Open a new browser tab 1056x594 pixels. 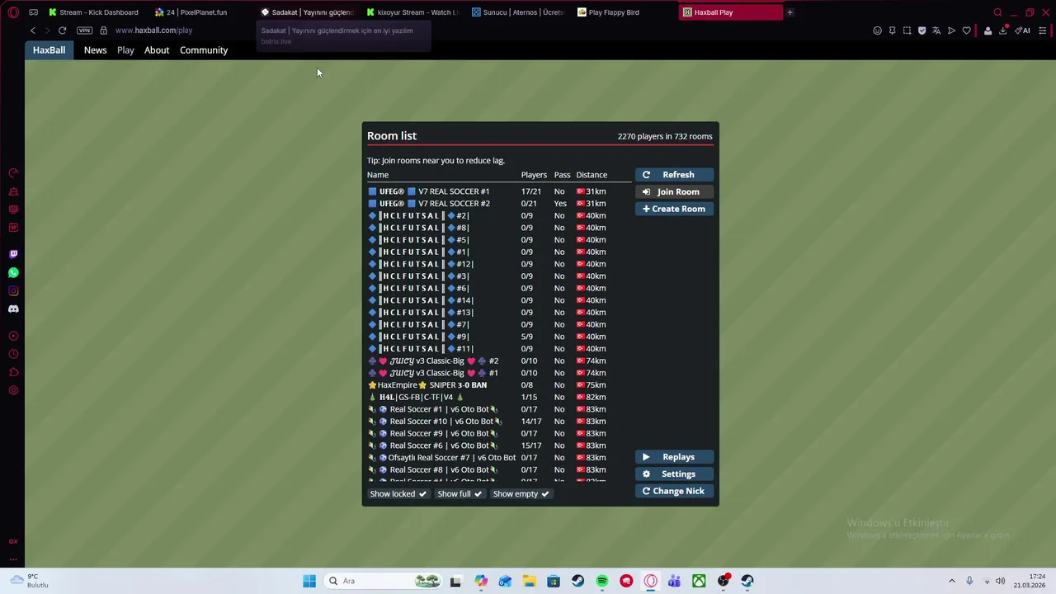(x=790, y=12)
